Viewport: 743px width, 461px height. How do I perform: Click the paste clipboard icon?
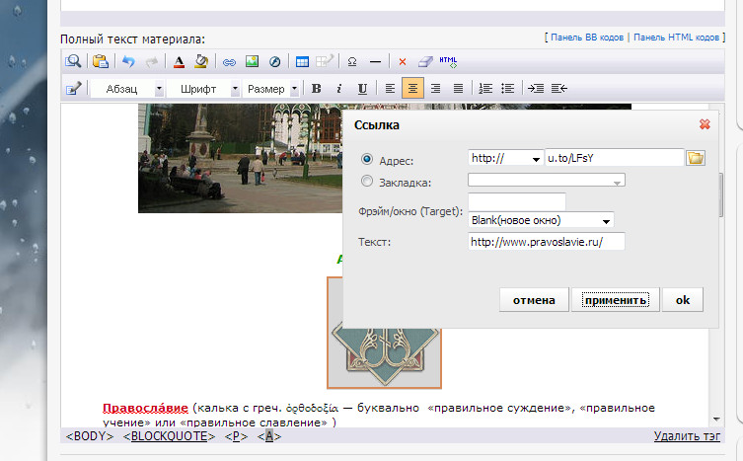(100, 61)
